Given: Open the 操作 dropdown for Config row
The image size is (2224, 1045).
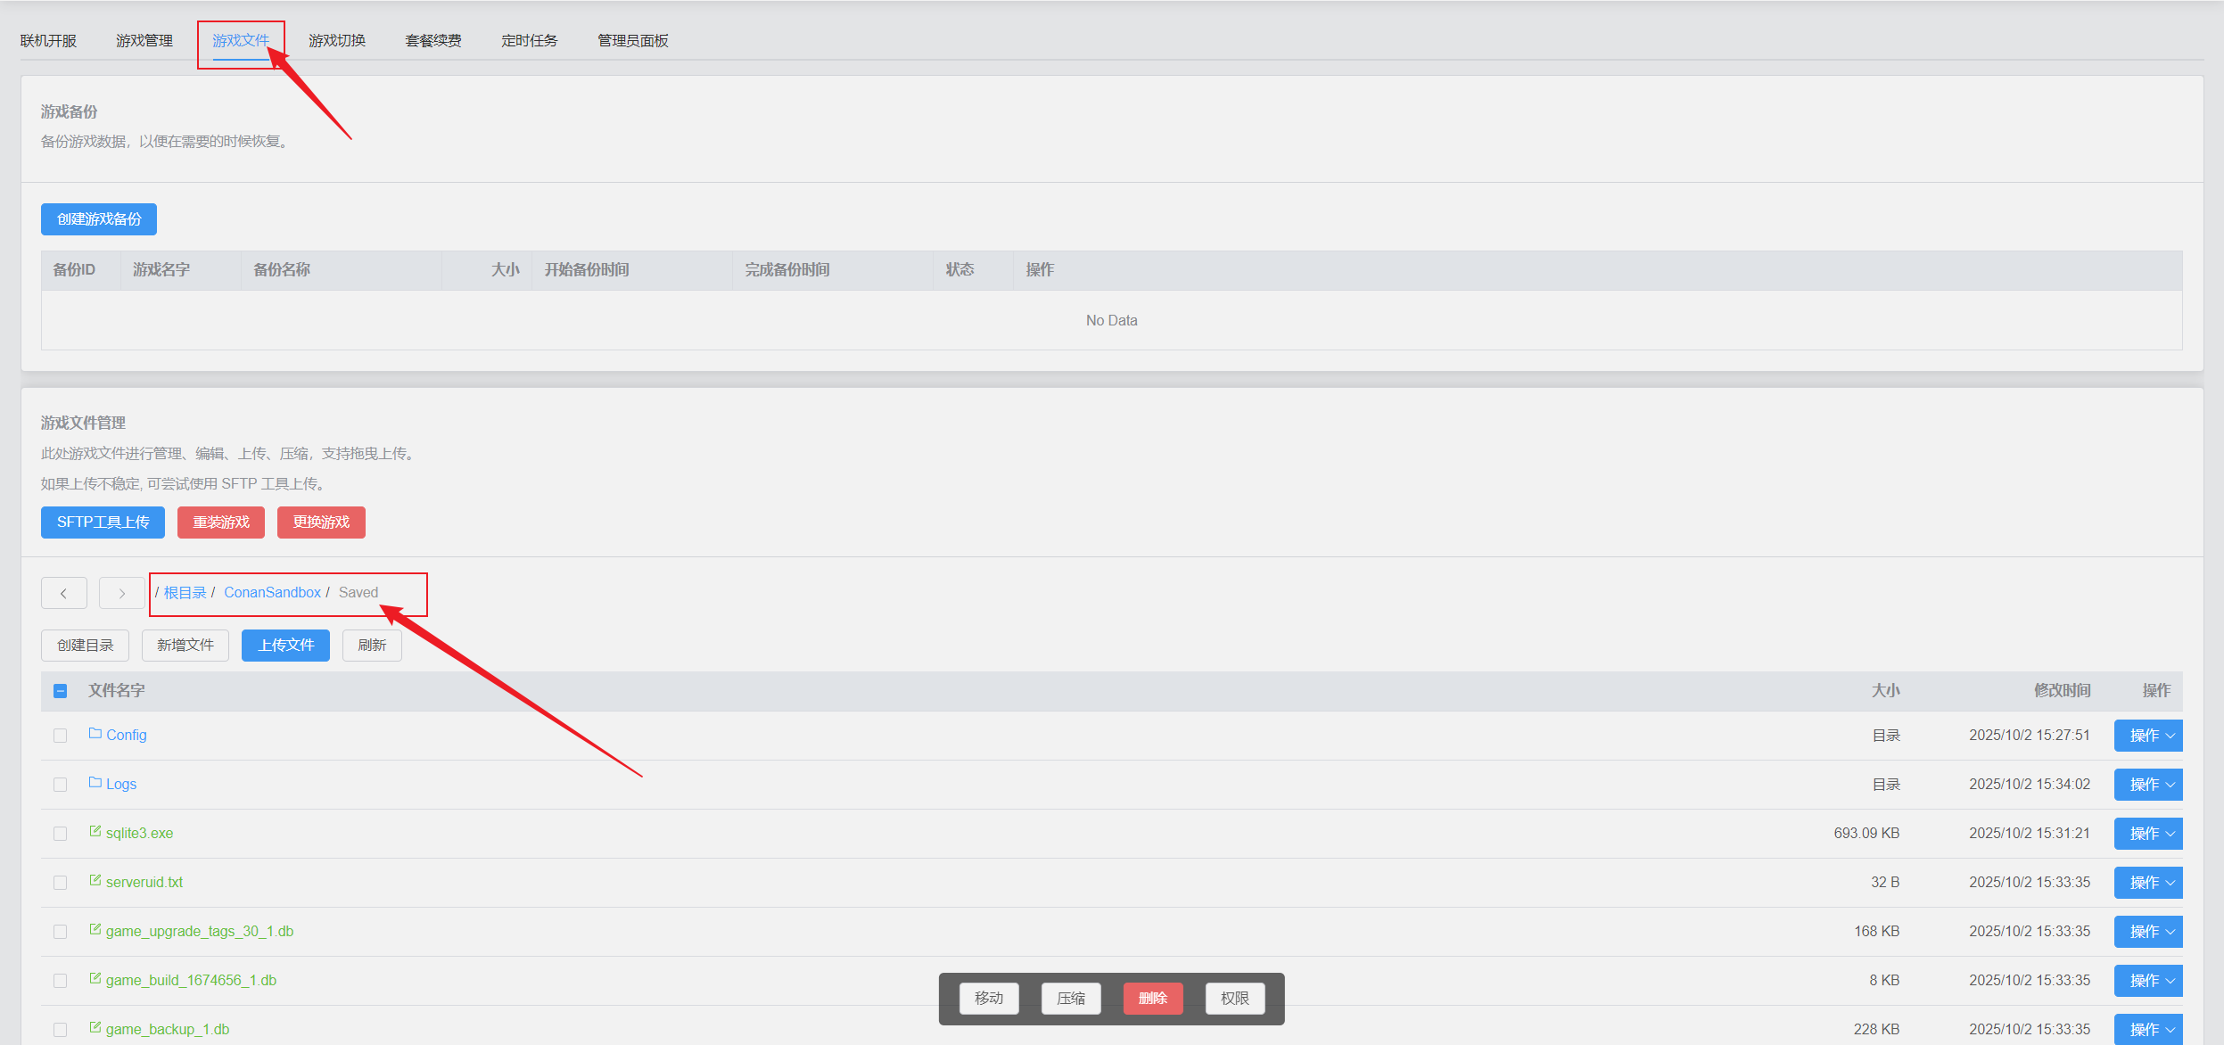Looking at the screenshot, I should pyautogui.click(x=2147, y=736).
